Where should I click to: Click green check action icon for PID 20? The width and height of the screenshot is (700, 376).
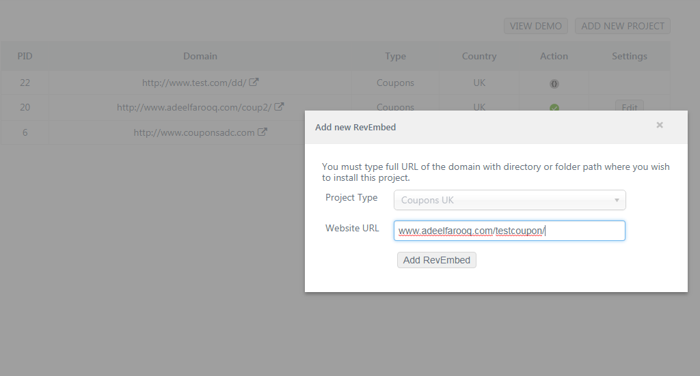click(554, 108)
